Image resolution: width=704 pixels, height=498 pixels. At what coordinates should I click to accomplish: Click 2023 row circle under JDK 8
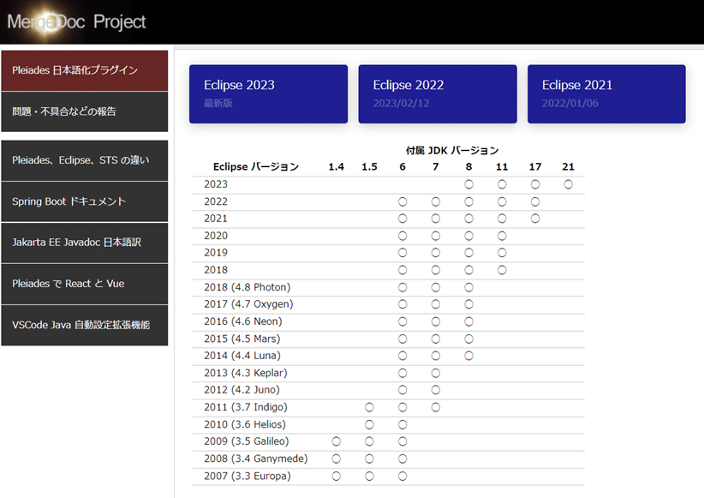(468, 184)
